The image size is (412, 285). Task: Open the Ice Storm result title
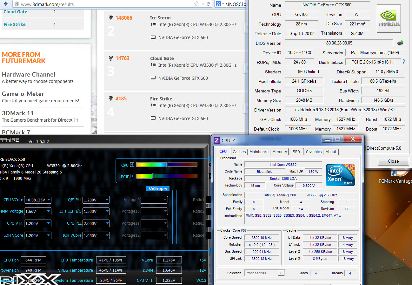tap(160, 18)
